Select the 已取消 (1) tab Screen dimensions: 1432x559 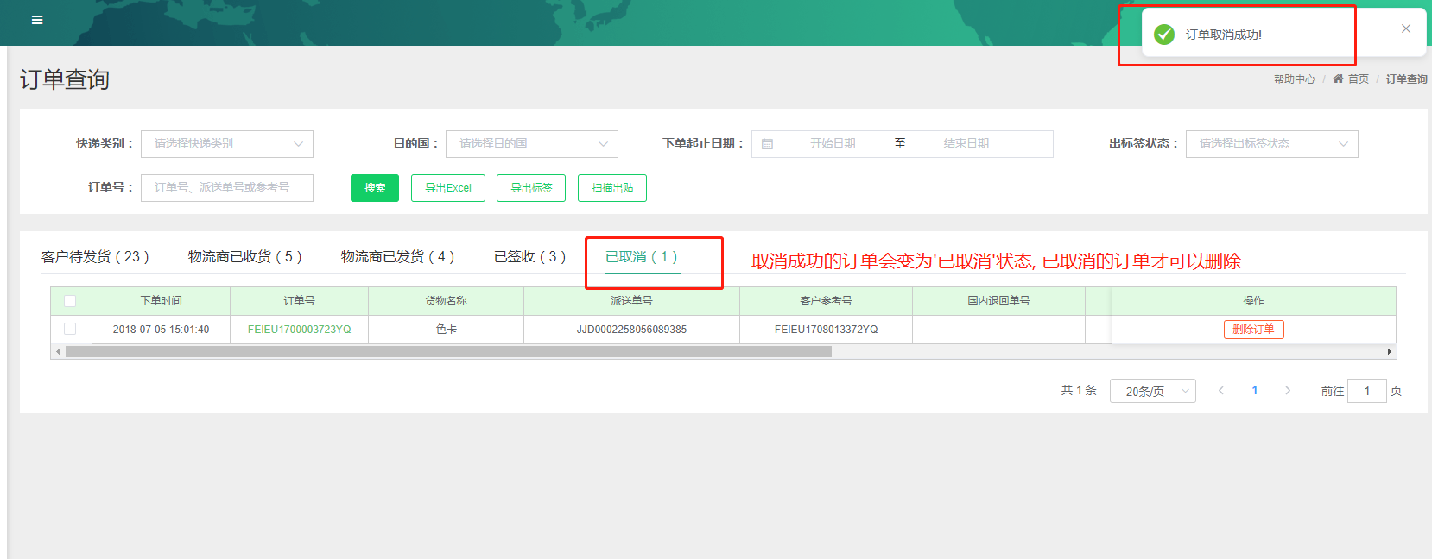point(641,256)
